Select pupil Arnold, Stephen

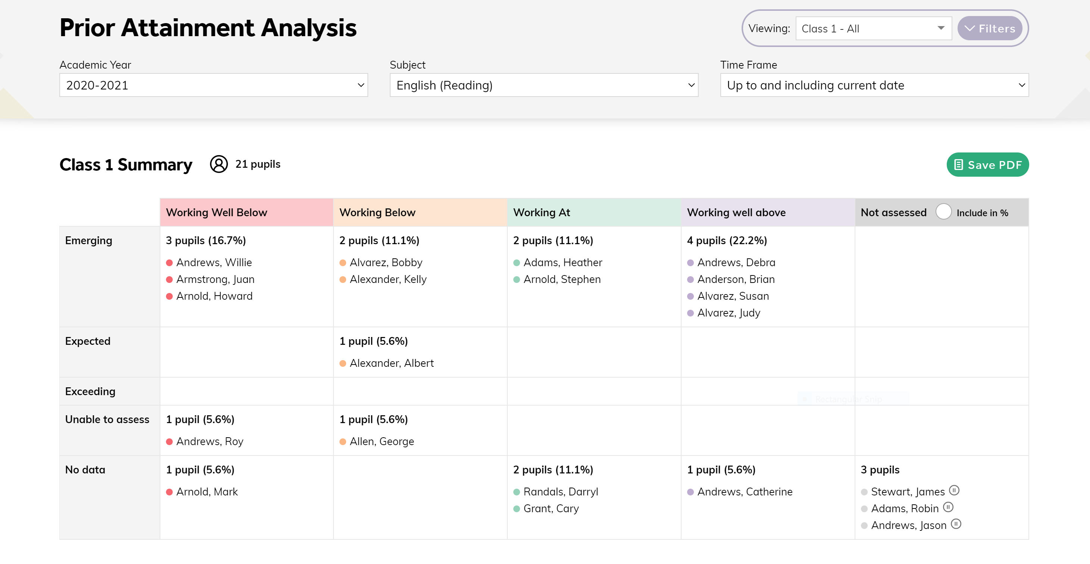tap(562, 279)
